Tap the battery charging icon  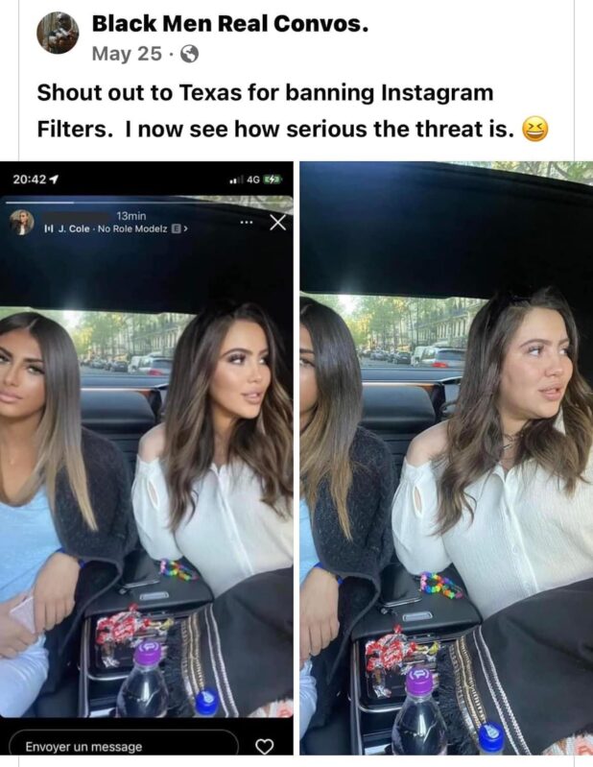click(x=273, y=180)
